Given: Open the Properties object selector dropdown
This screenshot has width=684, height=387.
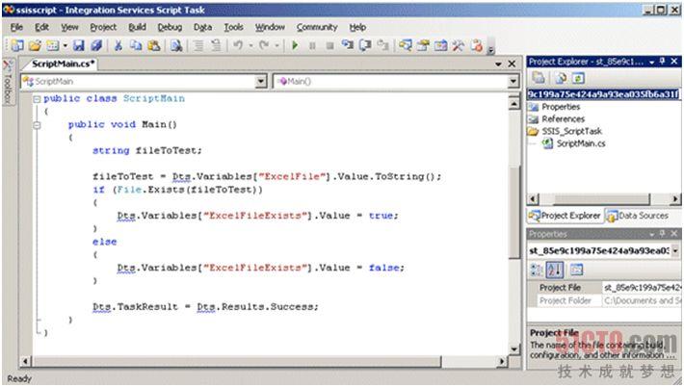Looking at the screenshot, I should [674, 251].
